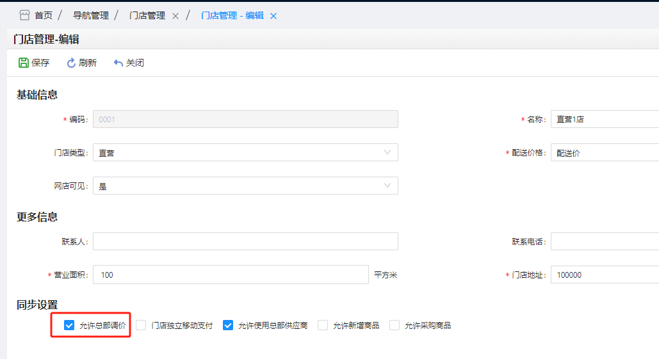This screenshot has height=359, width=659.
Task: Click the 同步设置 section heading
Action: point(37,305)
